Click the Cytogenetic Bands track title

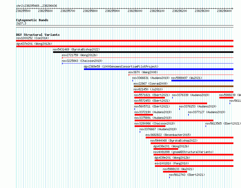click(32, 20)
